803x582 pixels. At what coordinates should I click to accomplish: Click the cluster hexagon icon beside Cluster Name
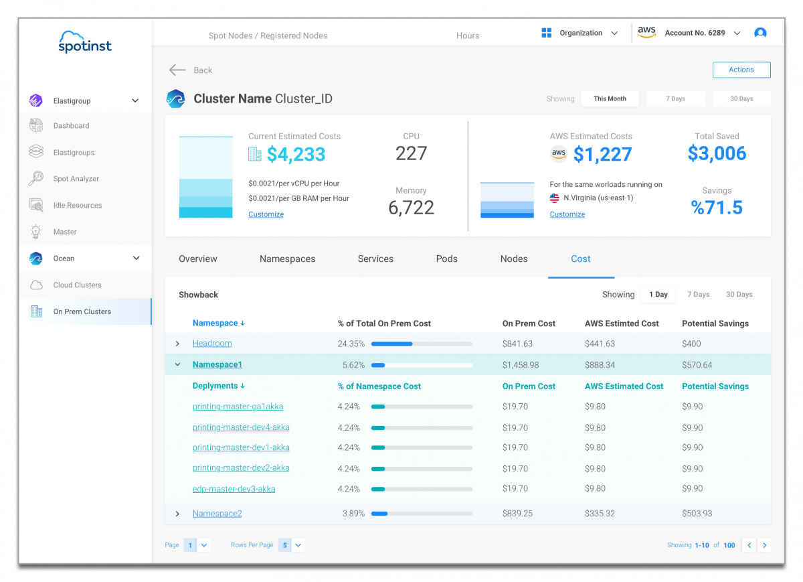tap(175, 98)
